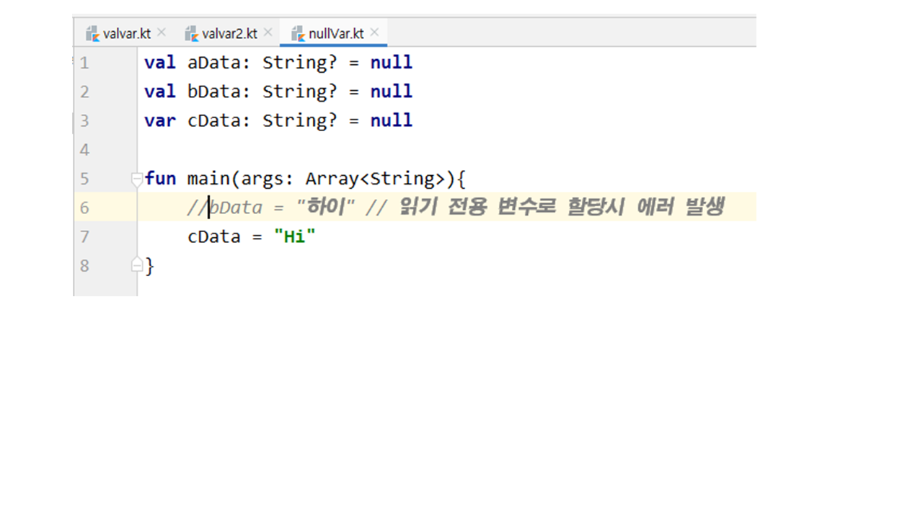The height and width of the screenshot is (519, 923).
Task: Click the Kotlin file icon on valvar.kt tab
Action: [92, 33]
